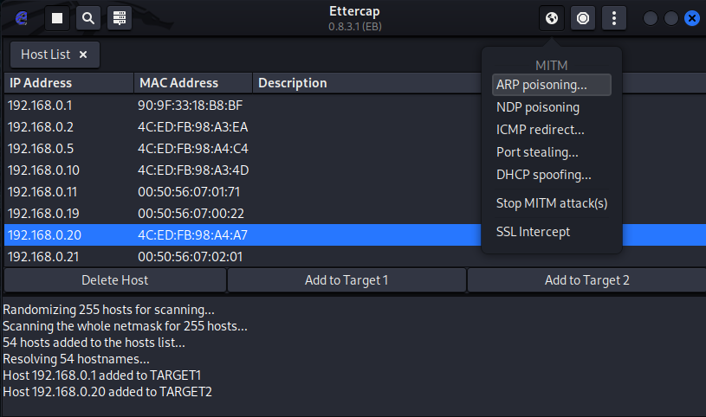
Task: Stop sniffing with the square stop button
Action: [x=57, y=18]
